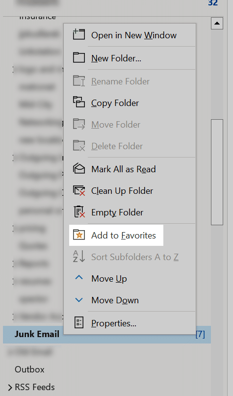Click the Mark All as Read envelope icon
Screen dimensions: 233x396
click(79, 168)
